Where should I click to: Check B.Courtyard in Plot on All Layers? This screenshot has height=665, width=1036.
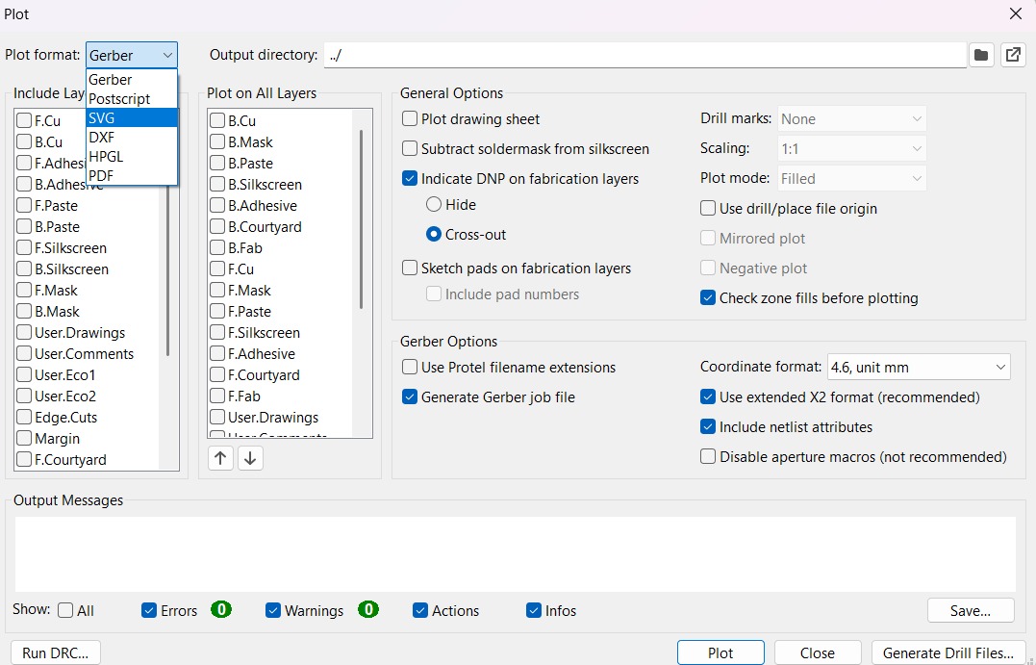click(217, 227)
